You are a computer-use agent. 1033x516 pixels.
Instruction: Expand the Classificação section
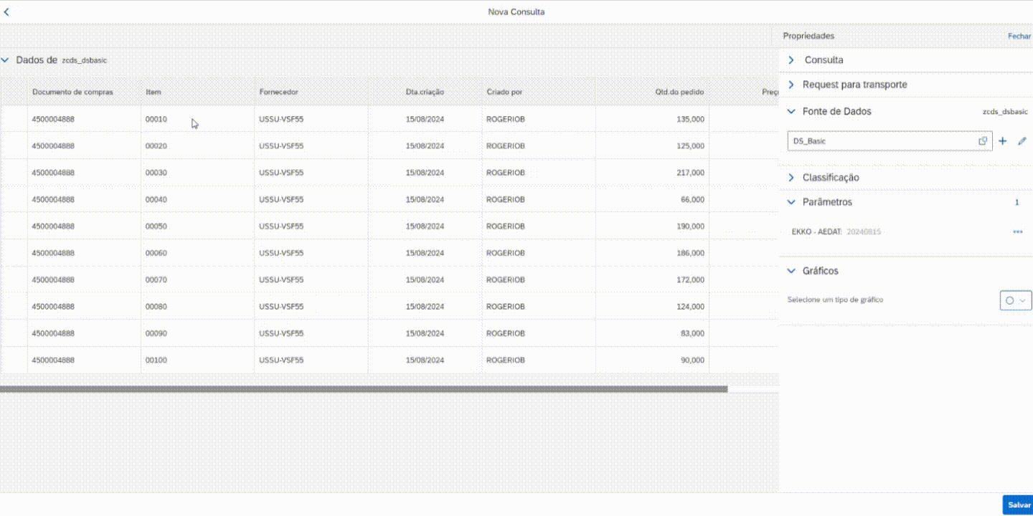pyautogui.click(x=791, y=178)
